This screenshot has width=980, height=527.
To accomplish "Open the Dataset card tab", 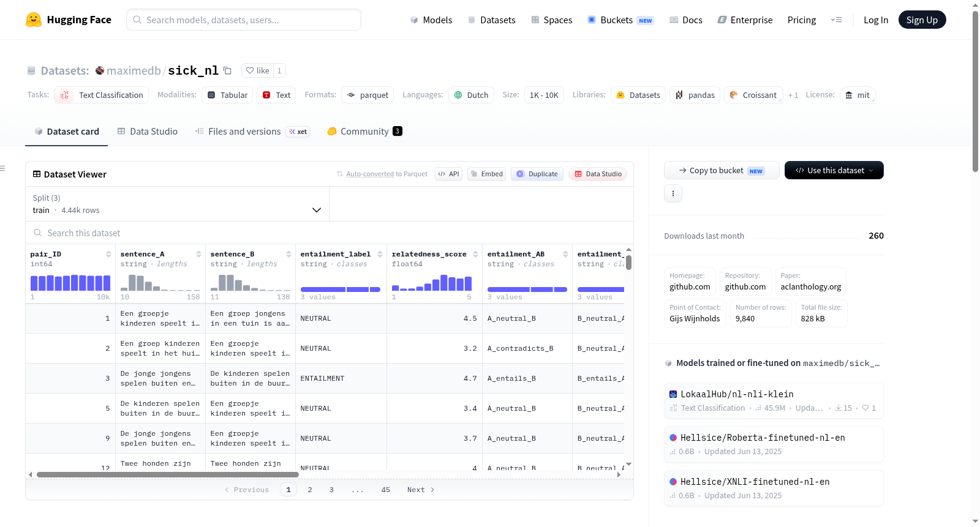I will (66, 132).
